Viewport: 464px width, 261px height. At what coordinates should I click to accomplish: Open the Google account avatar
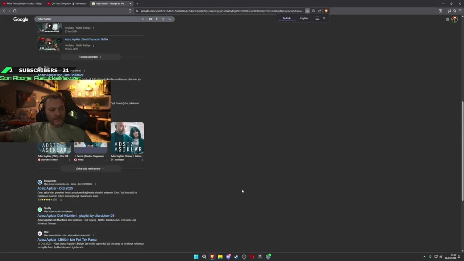tap(455, 19)
